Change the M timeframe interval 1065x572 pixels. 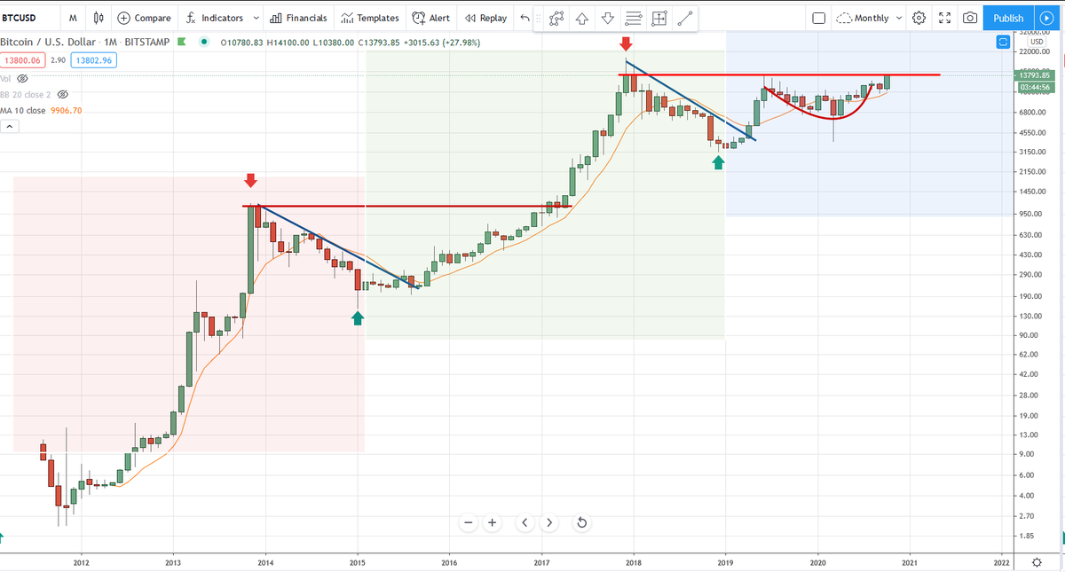coord(72,18)
